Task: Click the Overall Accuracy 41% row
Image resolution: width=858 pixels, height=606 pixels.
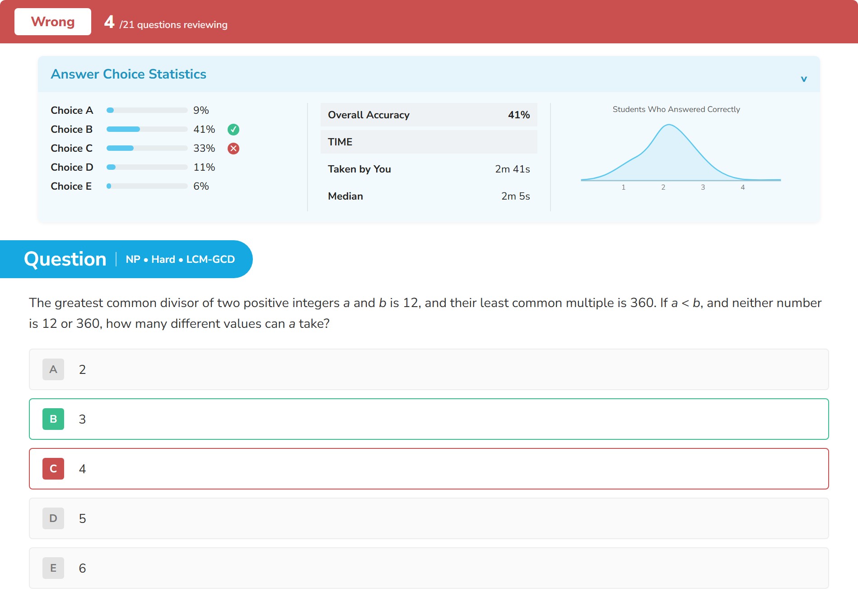Action: pyautogui.click(x=429, y=115)
